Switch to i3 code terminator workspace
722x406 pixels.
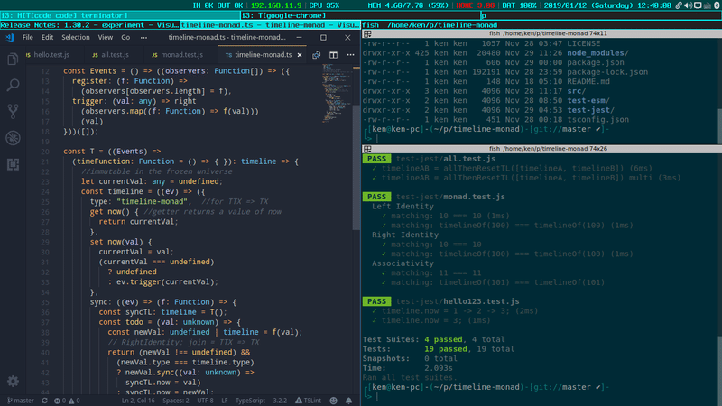click(120, 15)
